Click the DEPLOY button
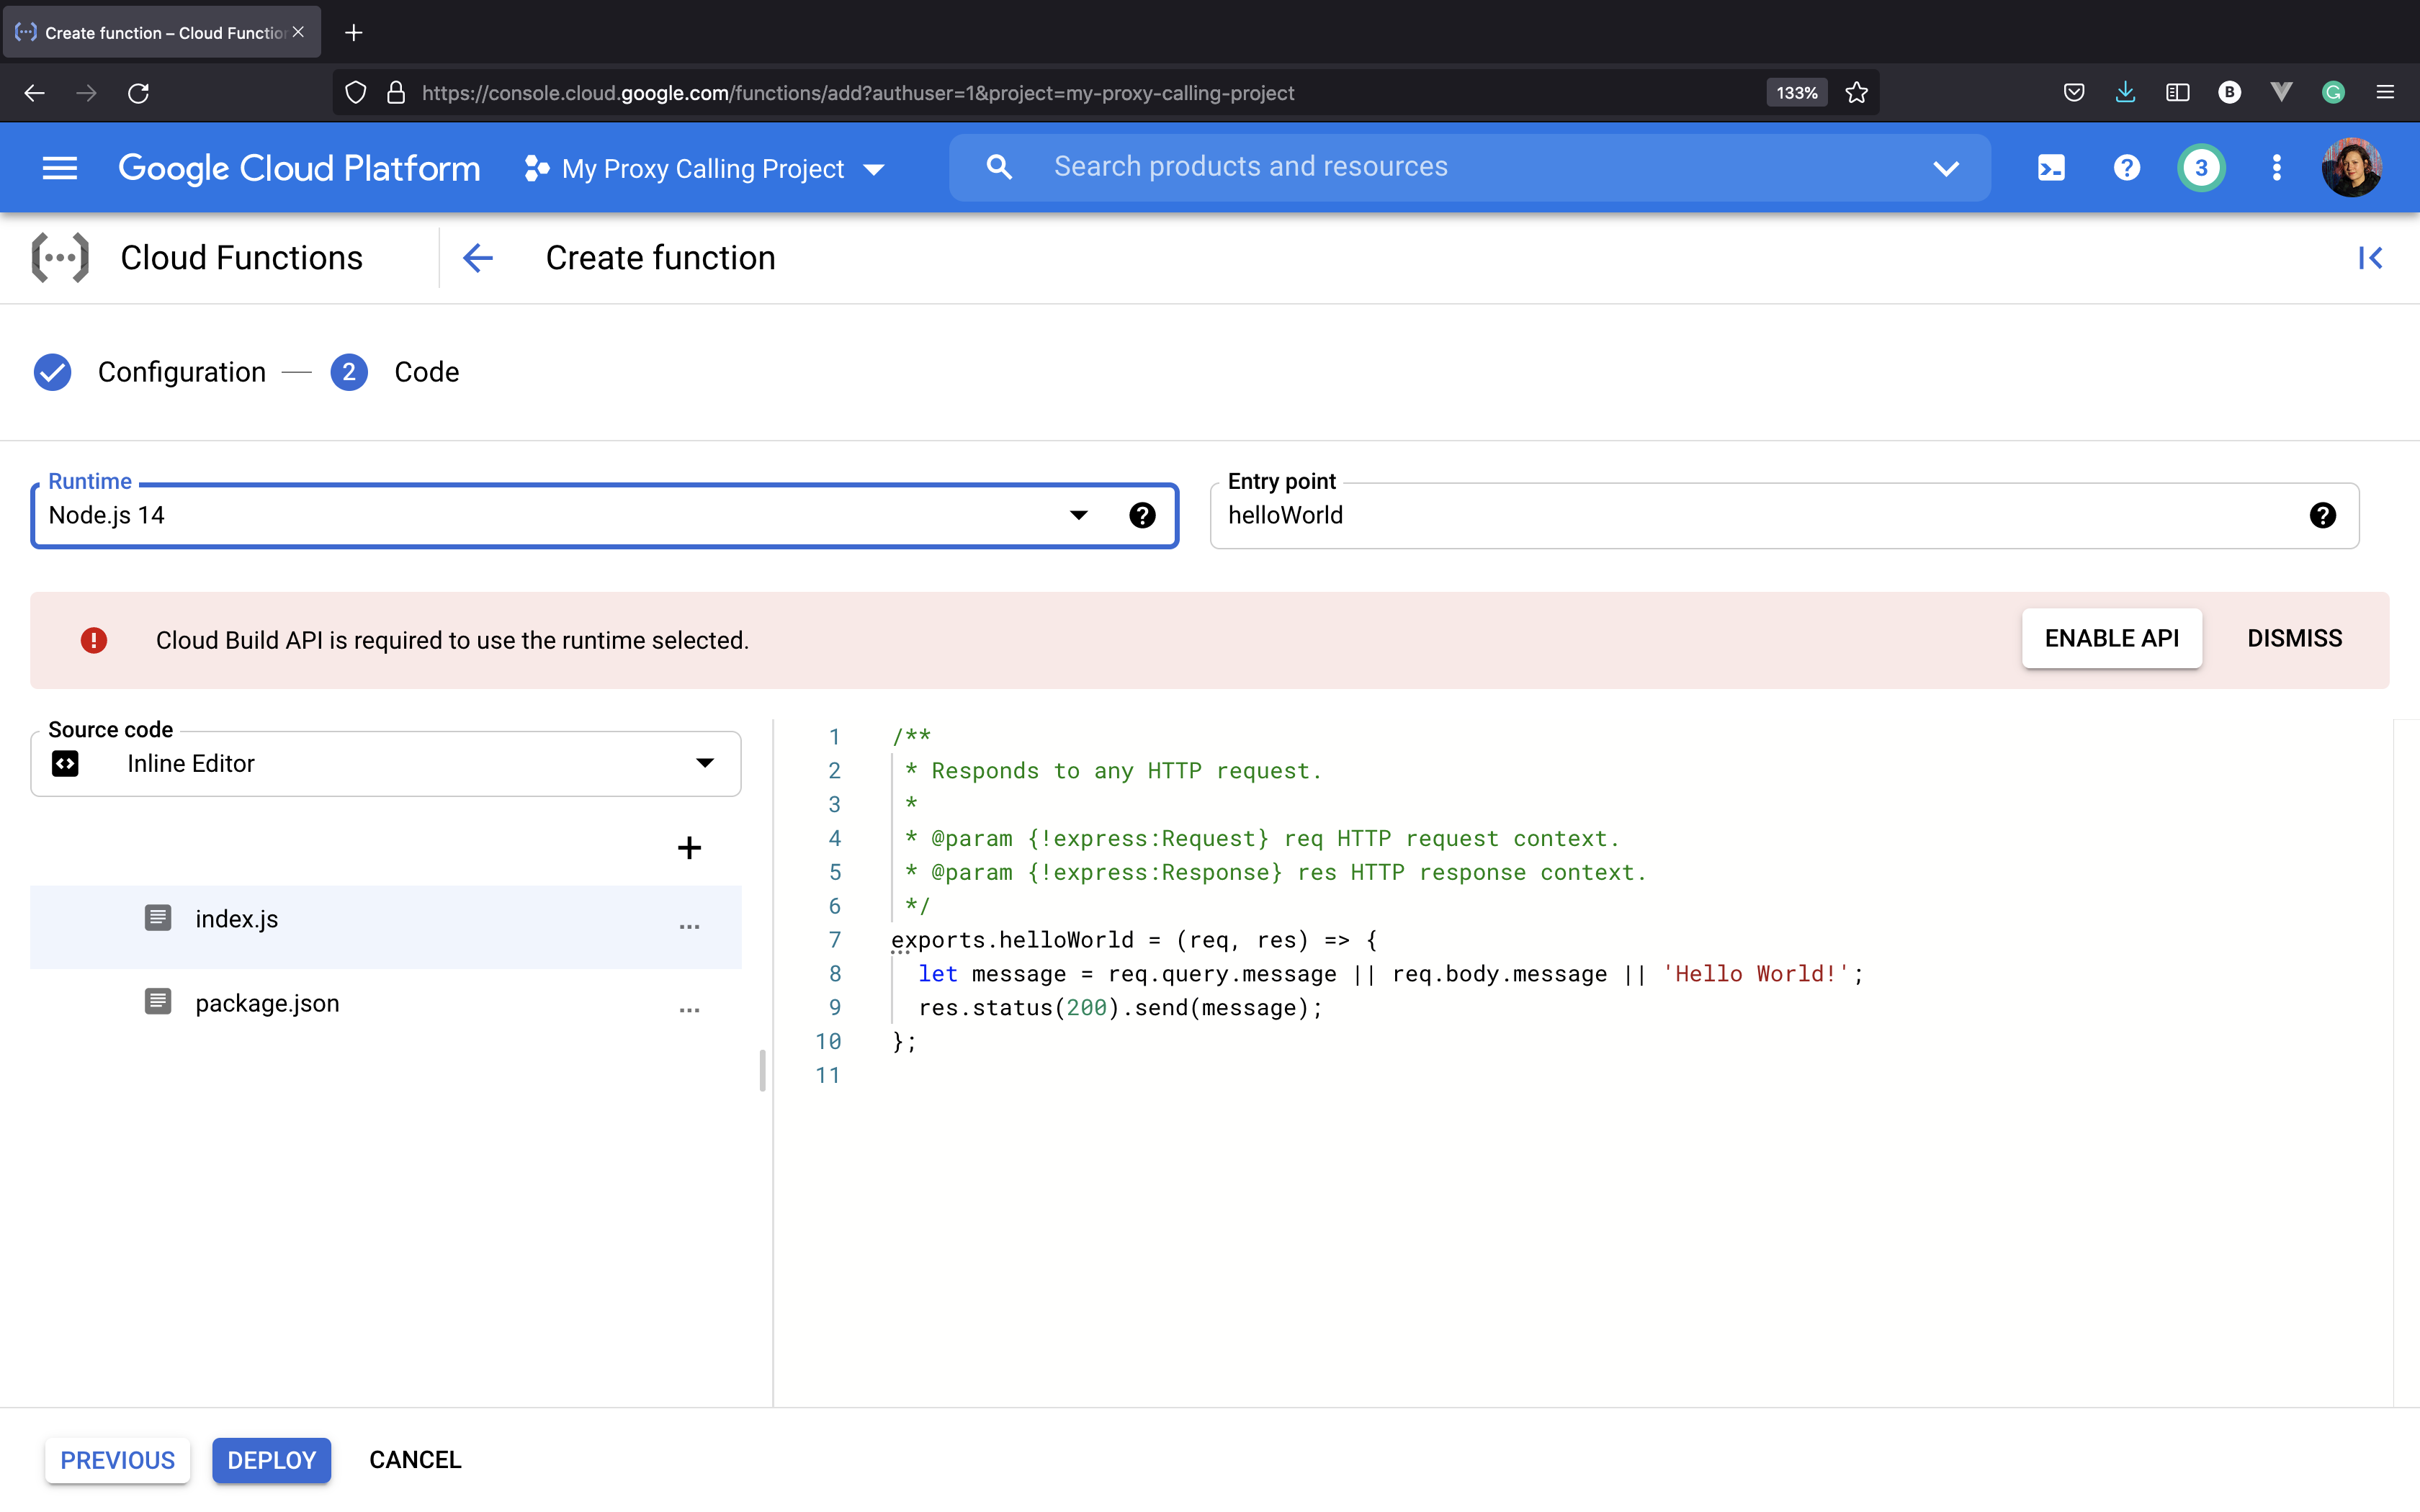 [x=271, y=1460]
